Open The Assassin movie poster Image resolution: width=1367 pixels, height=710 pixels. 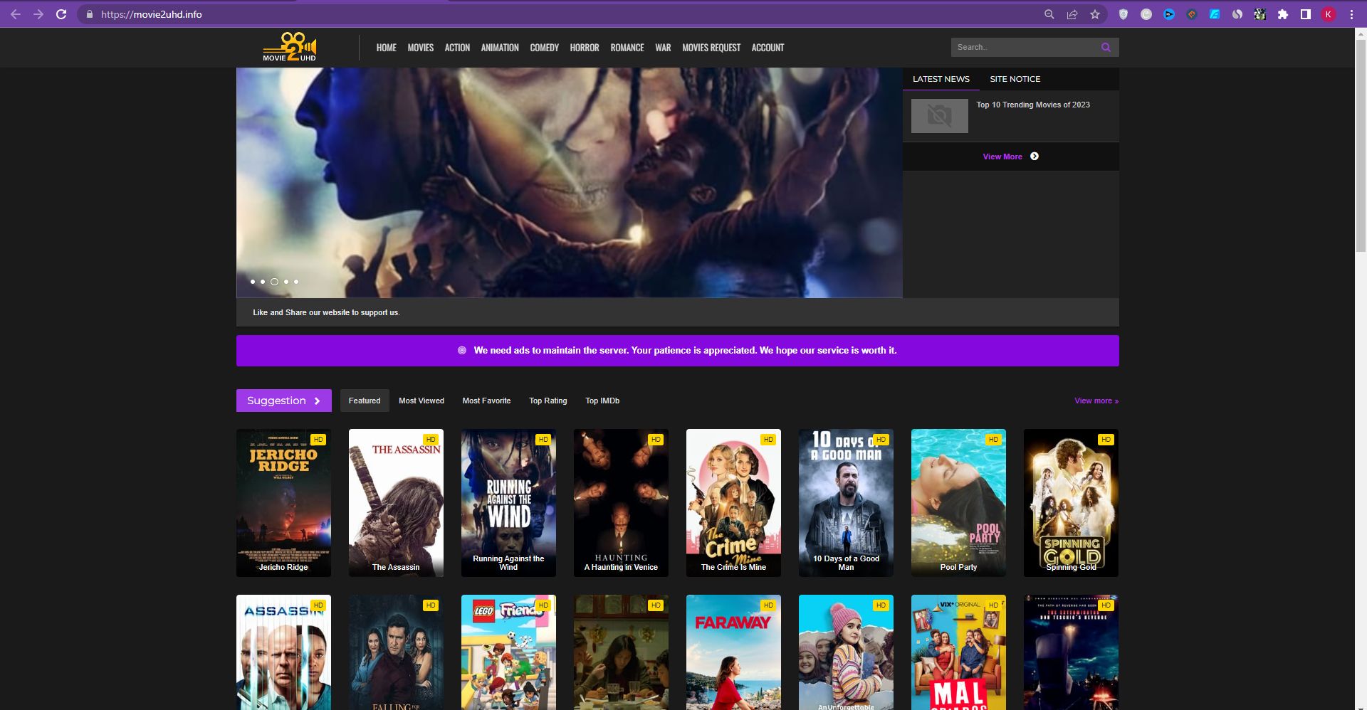click(396, 502)
